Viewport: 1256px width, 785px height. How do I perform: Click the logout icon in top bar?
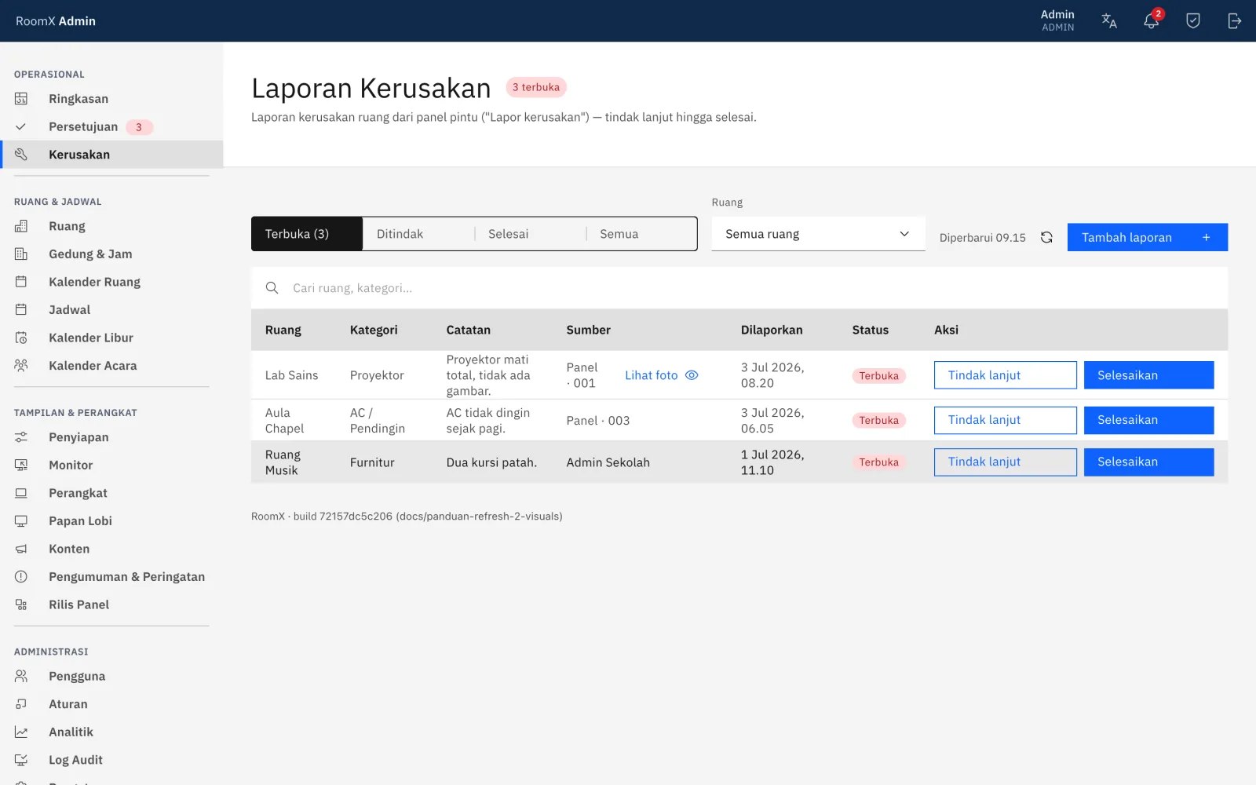[x=1235, y=21]
